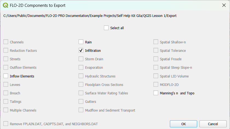Click the QGIS logo icon in title bar
The image size is (230, 129).
[5, 5]
